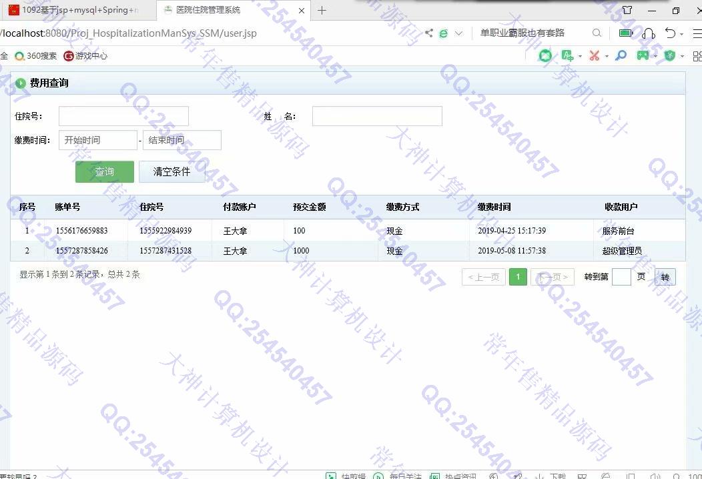This screenshot has height=479, width=702.
Task: Focus the 转到第 page number field
Action: point(621,277)
